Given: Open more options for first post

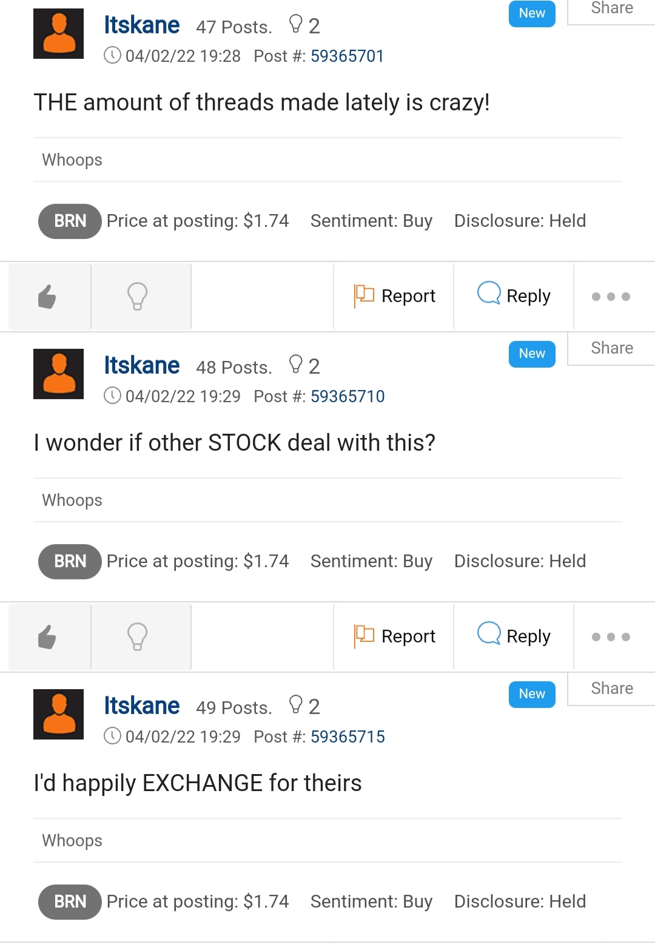Looking at the screenshot, I should [611, 297].
